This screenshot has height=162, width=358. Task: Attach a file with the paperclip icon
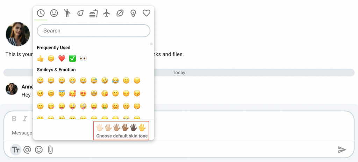50,150
